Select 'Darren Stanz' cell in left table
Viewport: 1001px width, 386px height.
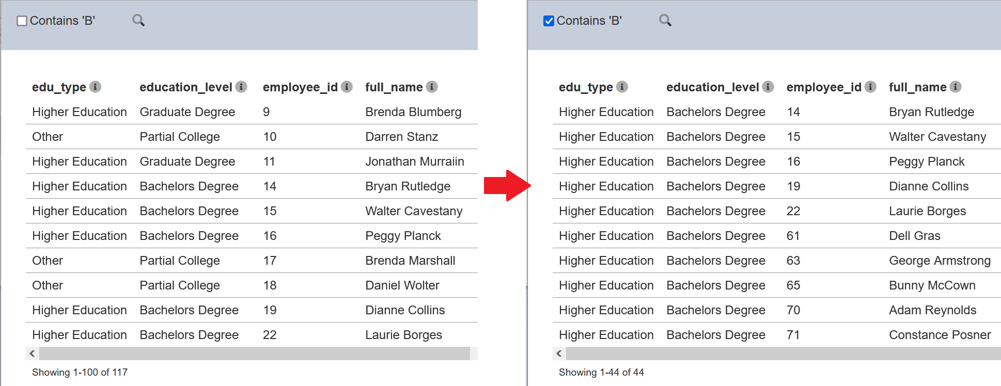coord(401,137)
